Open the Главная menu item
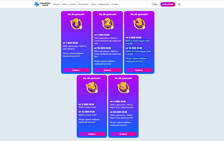The image size is (224, 141). (56, 4)
